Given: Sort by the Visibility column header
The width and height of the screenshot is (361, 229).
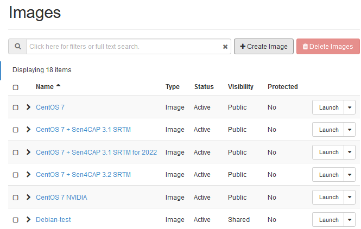Looking at the screenshot, I should [x=240, y=87].
